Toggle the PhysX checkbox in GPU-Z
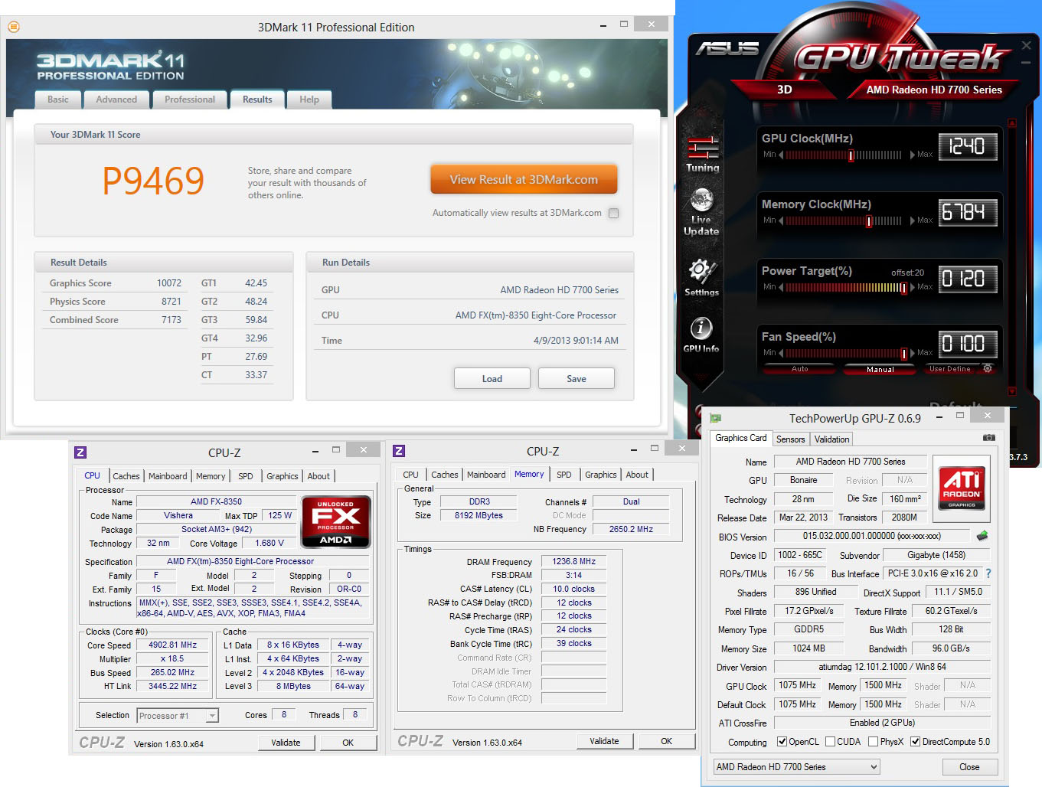Image resolution: width=1042 pixels, height=787 pixels. click(x=873, y=742)
